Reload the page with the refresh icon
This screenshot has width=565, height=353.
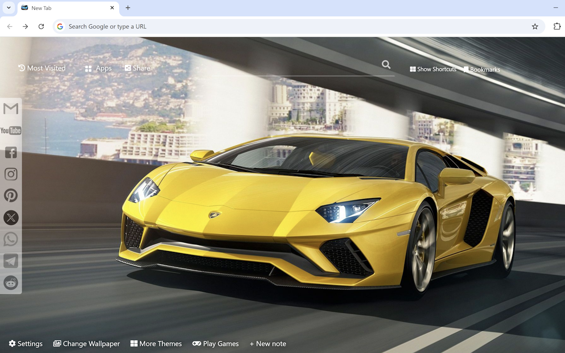41,26
